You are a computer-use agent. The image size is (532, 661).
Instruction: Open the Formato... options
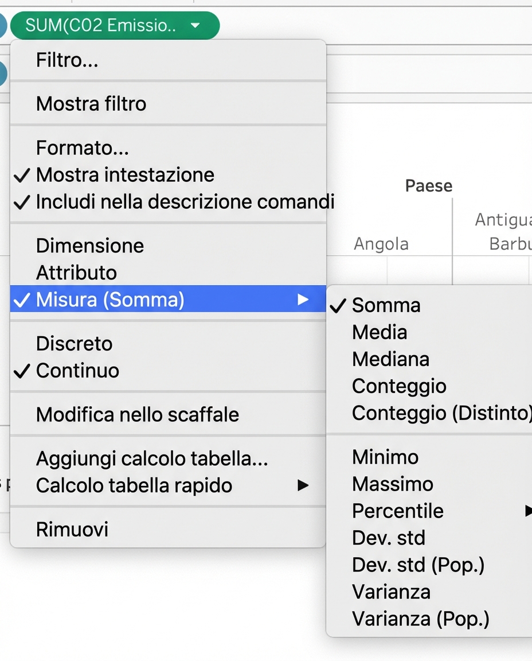click(x=82, y=147)
